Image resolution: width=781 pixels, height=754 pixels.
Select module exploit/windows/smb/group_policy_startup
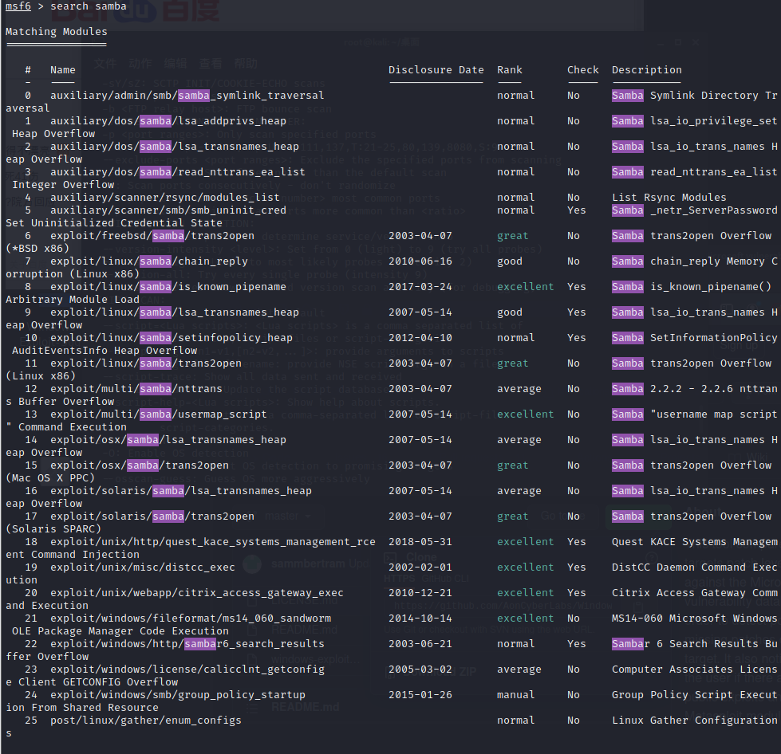pyautogui.click(x=178, y=695)
